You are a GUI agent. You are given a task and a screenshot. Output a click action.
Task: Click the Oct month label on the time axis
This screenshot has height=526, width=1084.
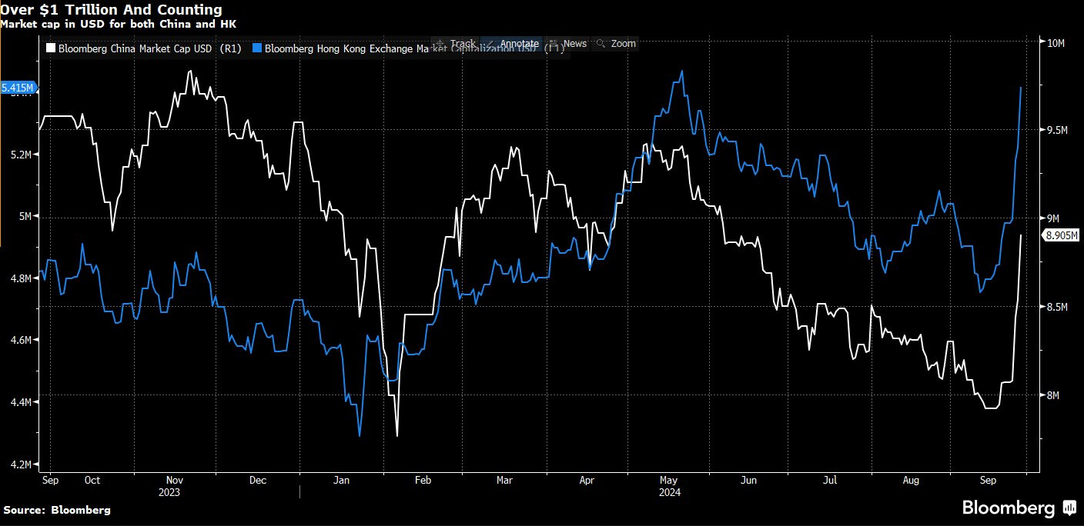coord(92,481)
